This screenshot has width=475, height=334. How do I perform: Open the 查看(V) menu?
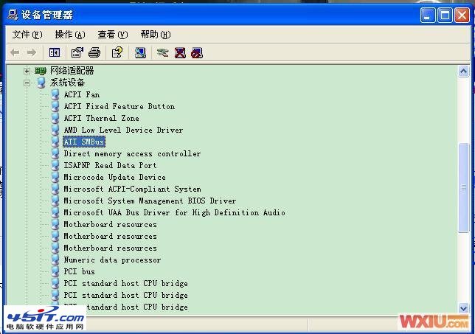point(113,35)
